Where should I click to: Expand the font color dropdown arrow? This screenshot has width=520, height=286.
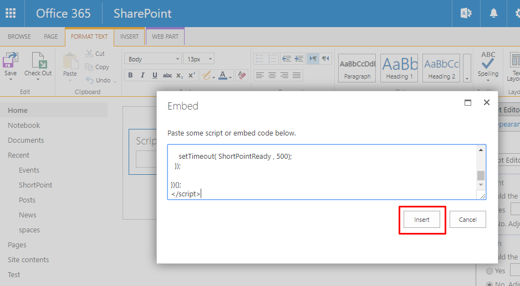[x=231, y=77]
